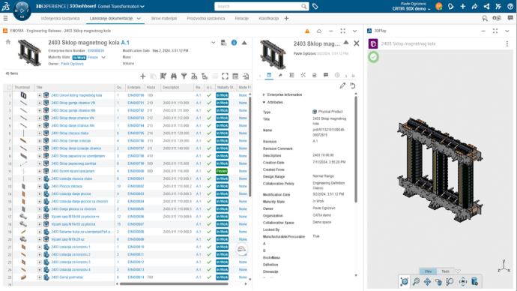The width and height of the screenshot is (517, 291).
Task: Expand the Enterprise Information section
Action: point(282,94)
